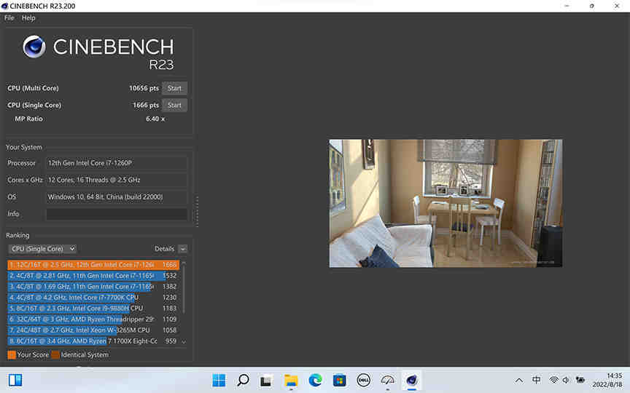Start the CPU Single Core benchmark
Viewport: 630px width, 393px height.
[x=174, y=105]
